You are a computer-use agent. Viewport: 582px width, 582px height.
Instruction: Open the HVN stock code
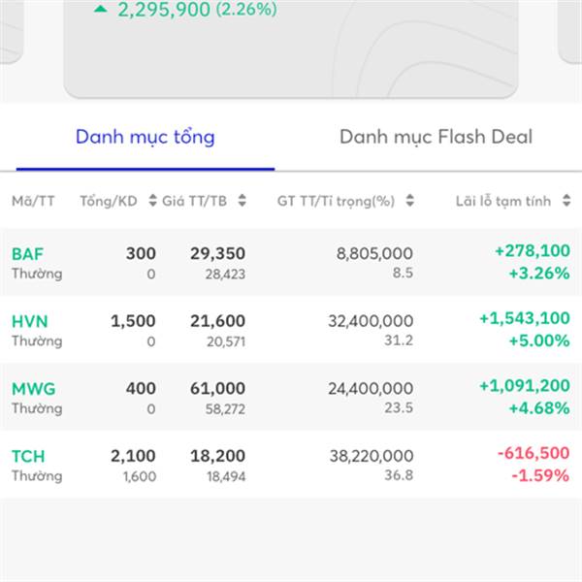30,321
